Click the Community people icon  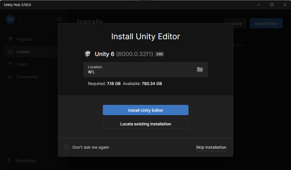click(10, 77)
